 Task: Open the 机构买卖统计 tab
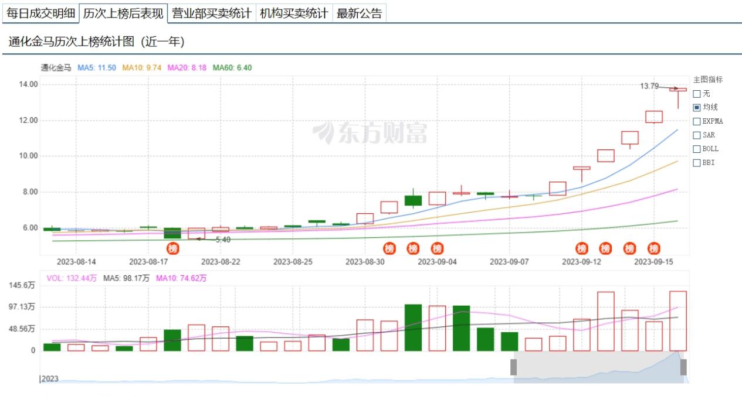click(x=294, y=13)
